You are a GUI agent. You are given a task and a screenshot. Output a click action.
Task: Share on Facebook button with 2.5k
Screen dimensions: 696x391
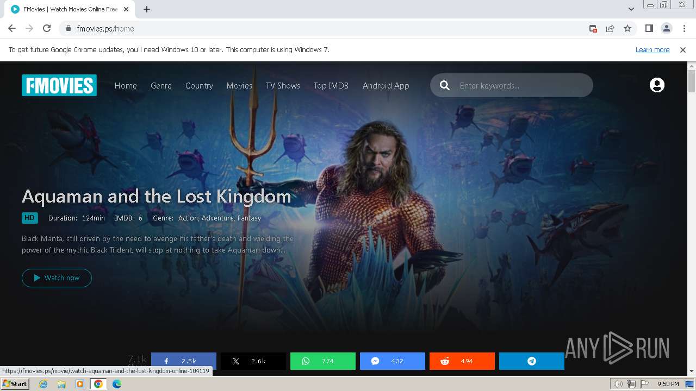(x=184, y=361)
